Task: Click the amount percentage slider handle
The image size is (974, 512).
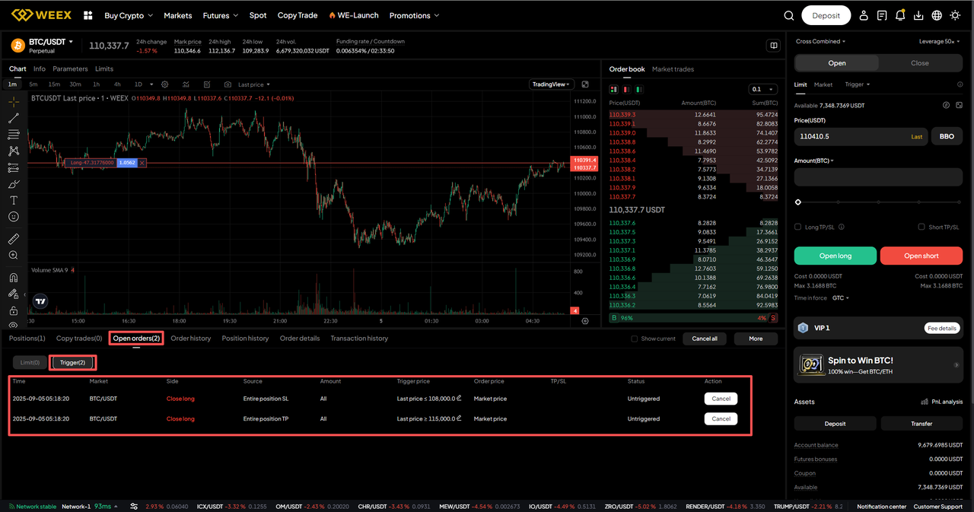Action: tap(797, 202)
